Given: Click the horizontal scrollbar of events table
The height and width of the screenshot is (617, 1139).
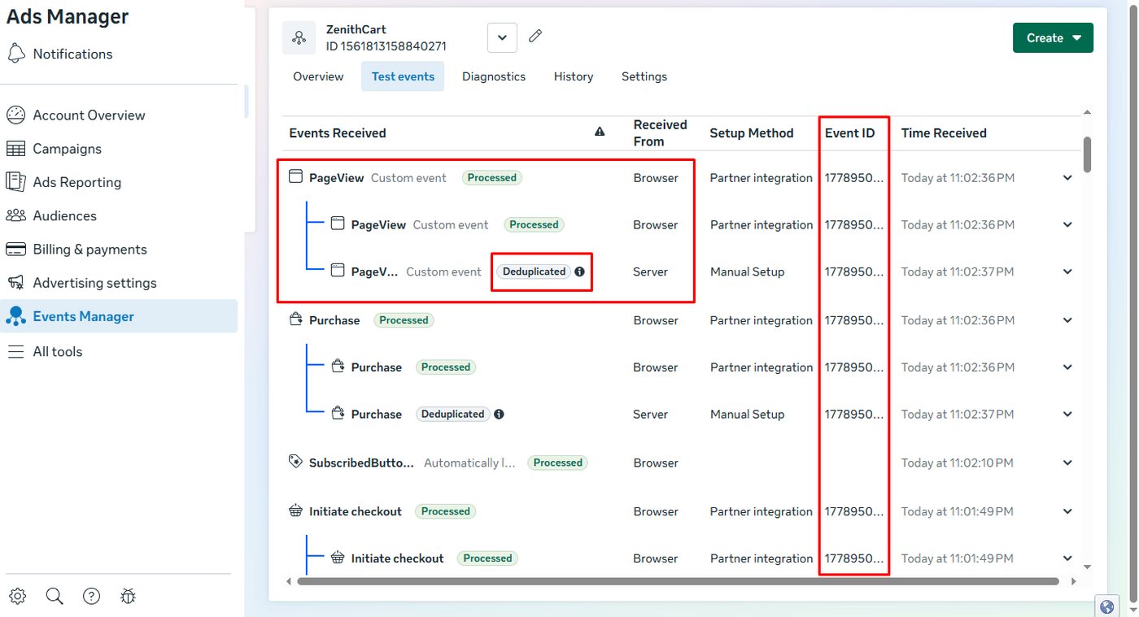Looking at the screenshot, I should point(679,581).
